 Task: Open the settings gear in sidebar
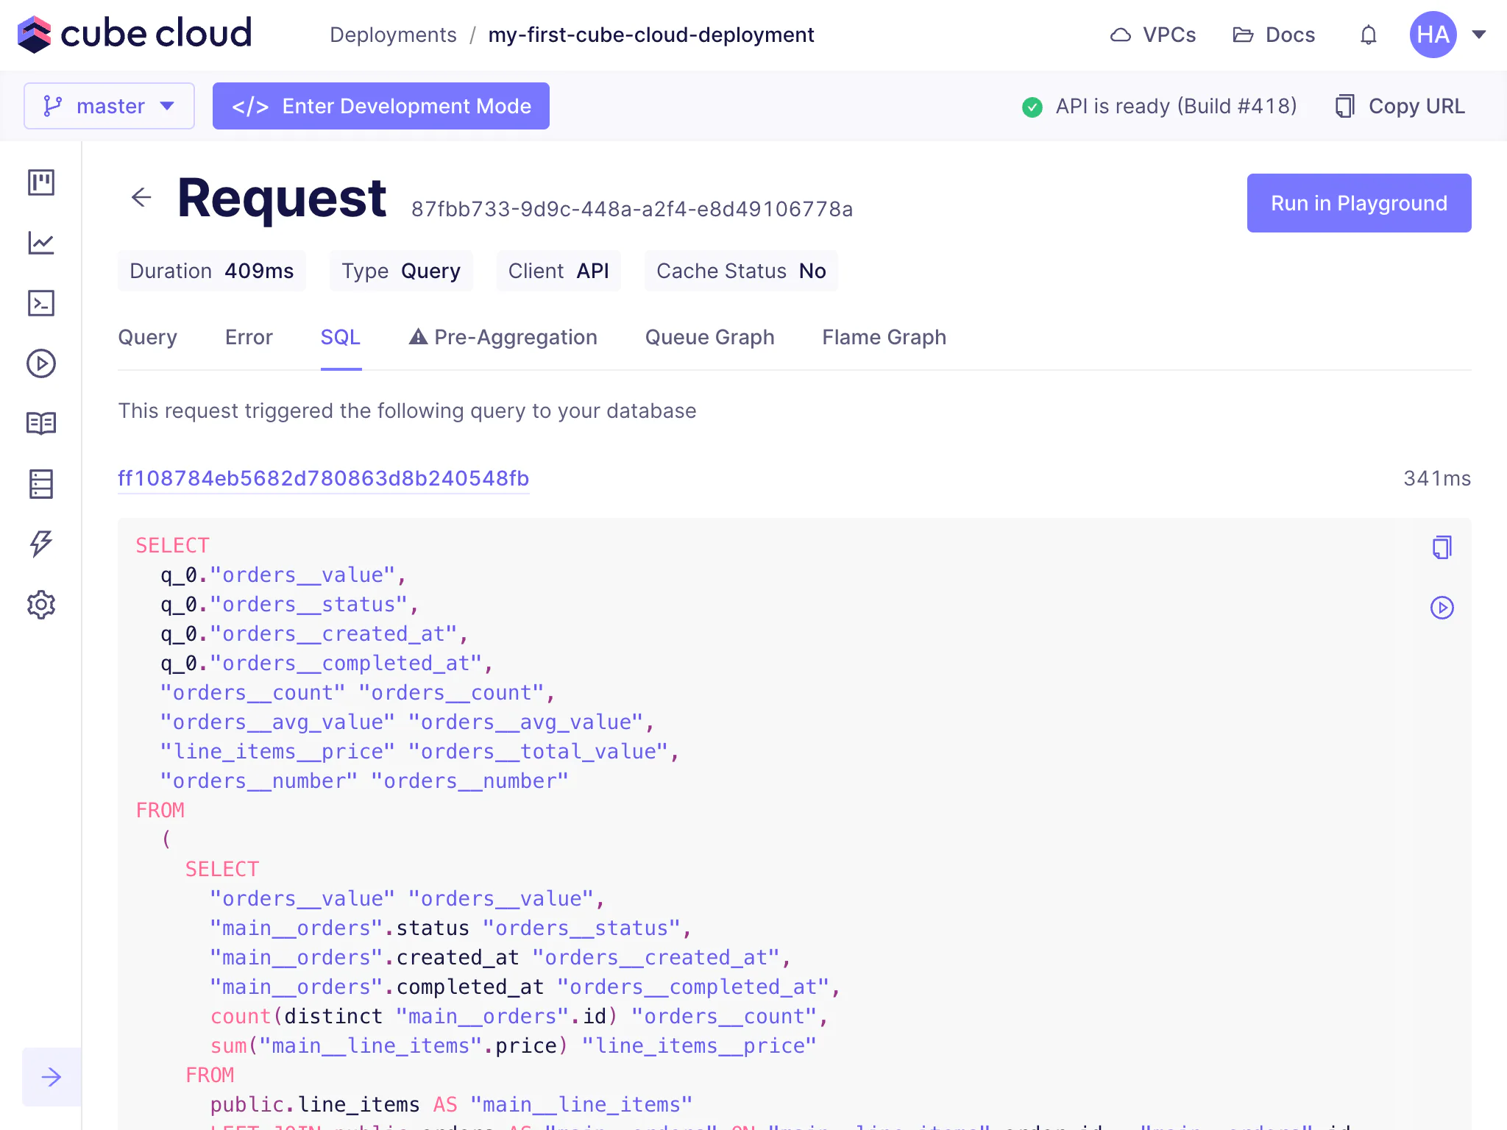41,605
